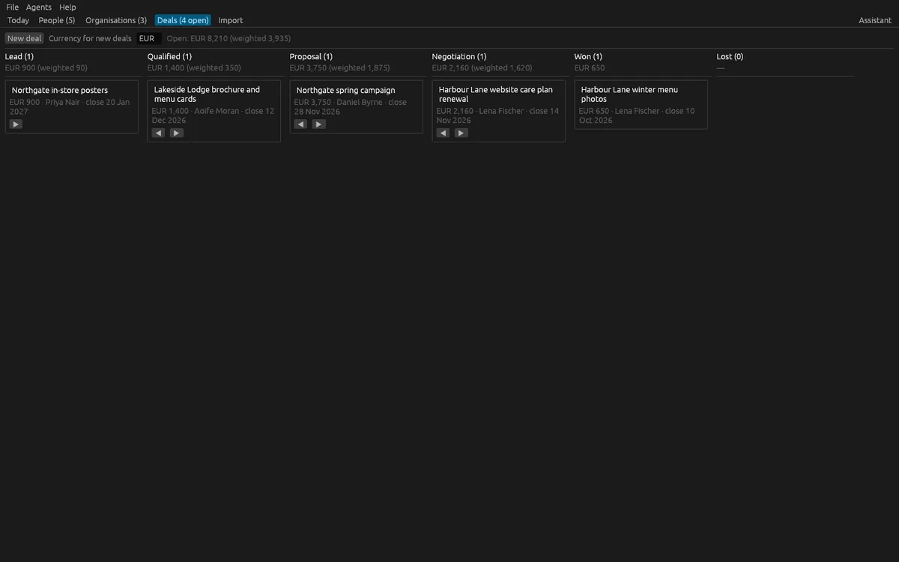Click Lead total EUR 900 weighted 90
899x562 pixels.
[x=46, y=67]
